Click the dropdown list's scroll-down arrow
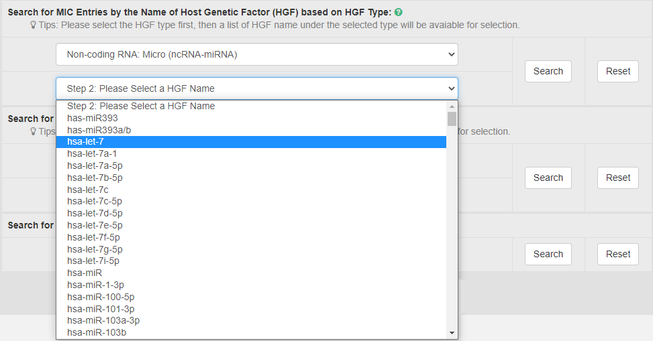 452,333
